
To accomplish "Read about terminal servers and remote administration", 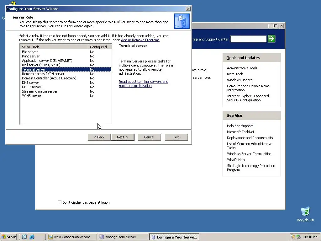I will pos(144,83).
